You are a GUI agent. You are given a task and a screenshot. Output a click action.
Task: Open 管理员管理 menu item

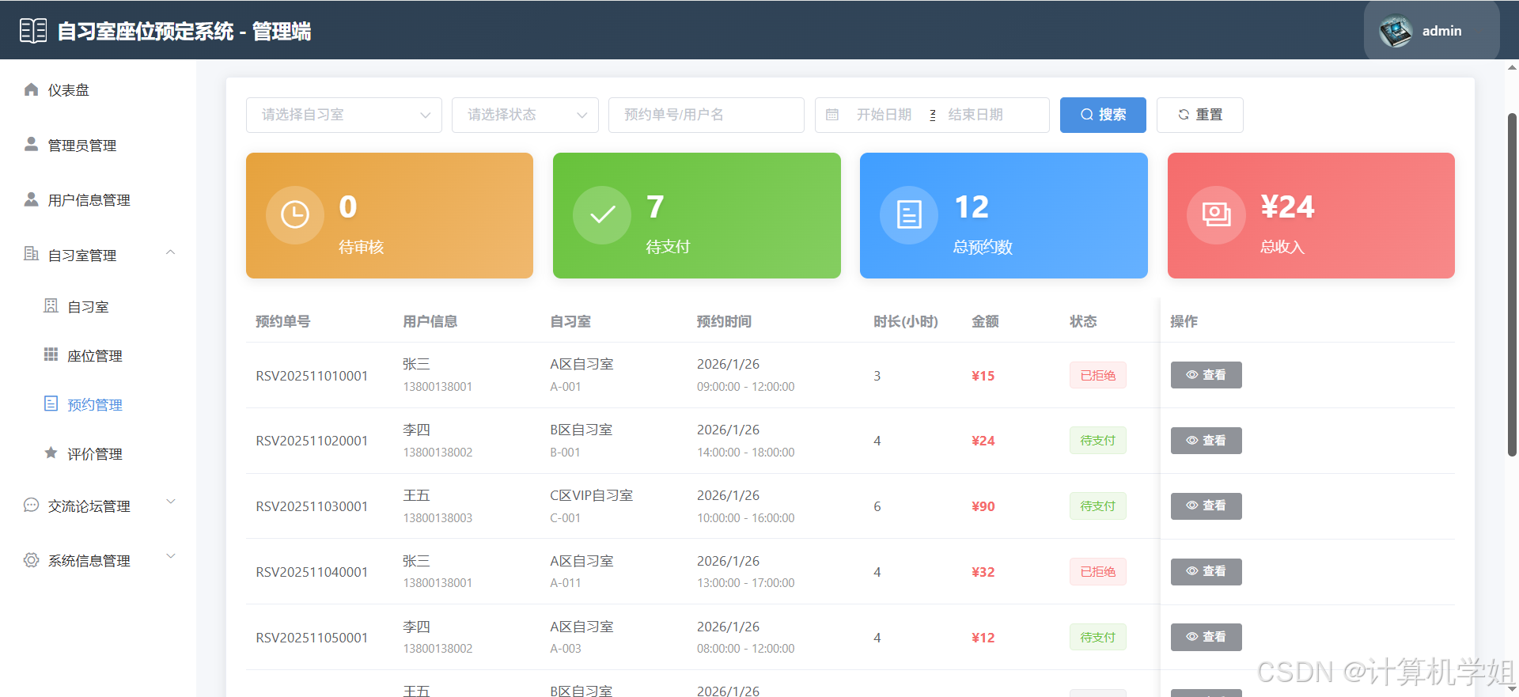coord(98,146)
